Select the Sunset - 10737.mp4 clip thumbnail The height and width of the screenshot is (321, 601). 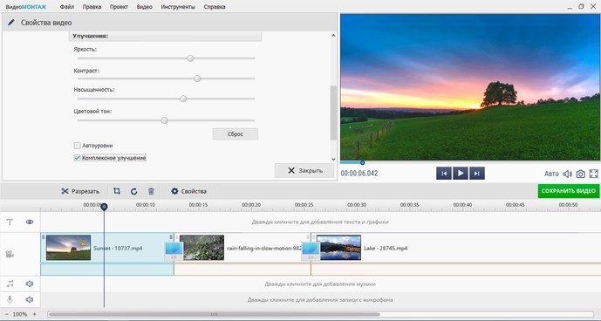69,248
